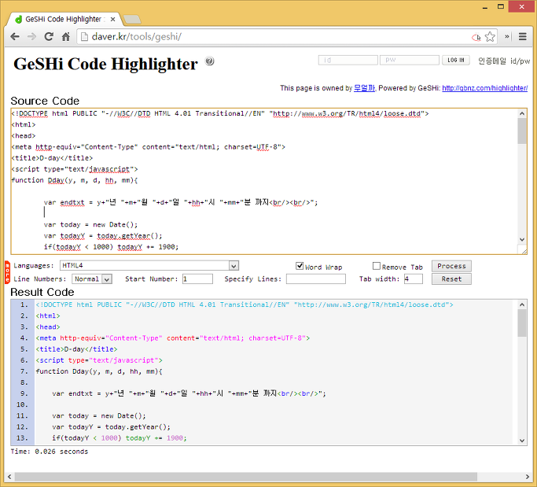The width and height of the screenshot is (537, 487).
Task: Focus the Specify Lines field
Action: [316, 279]
